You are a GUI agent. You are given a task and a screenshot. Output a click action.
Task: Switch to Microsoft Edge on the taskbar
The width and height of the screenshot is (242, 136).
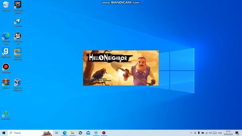(x=65, y=133)
